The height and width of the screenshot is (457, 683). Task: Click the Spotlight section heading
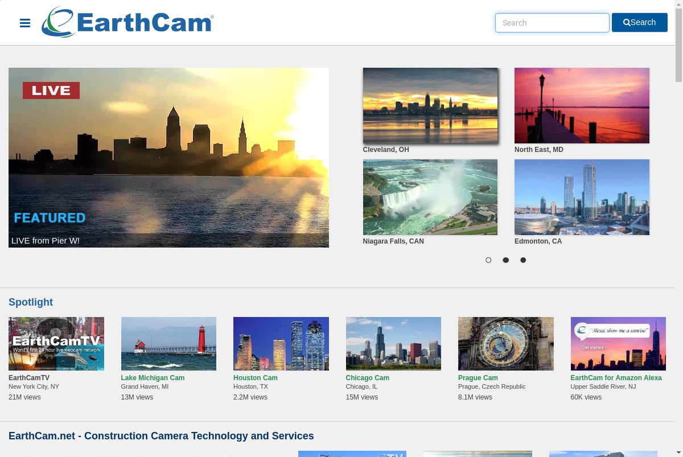(x=31, y=302)
